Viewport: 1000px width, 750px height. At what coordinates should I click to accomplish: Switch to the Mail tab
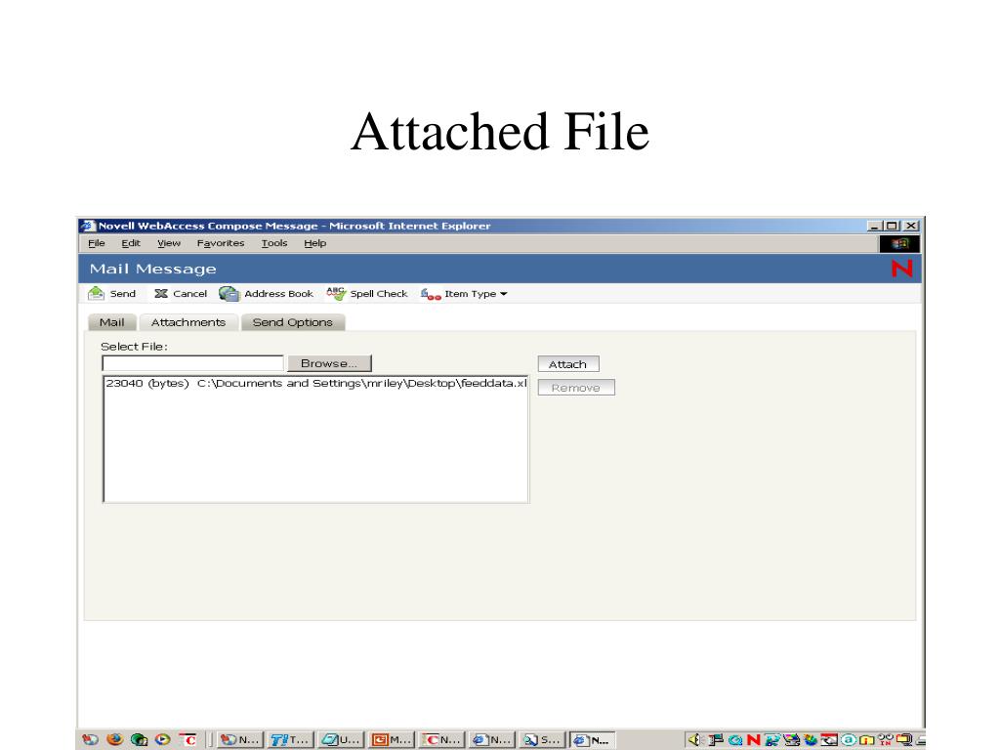pos(111,322)
